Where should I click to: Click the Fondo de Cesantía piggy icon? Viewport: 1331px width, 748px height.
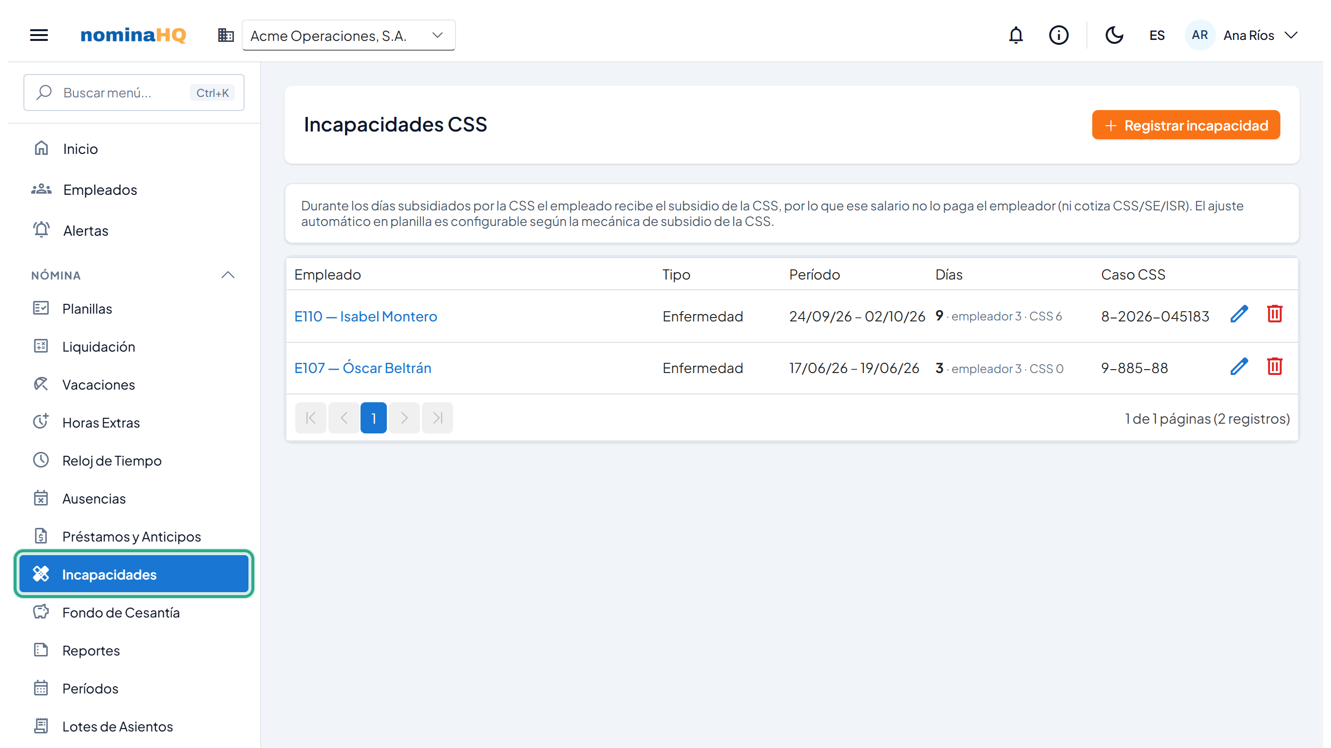point(41,612)
